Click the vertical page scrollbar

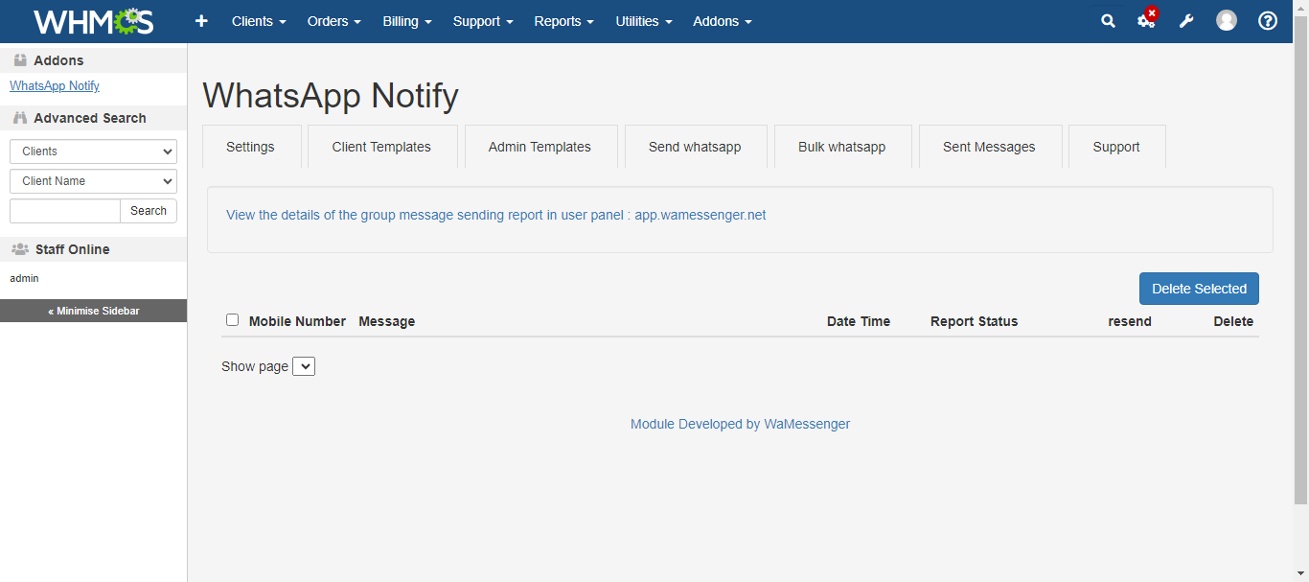pos(1301,259)
